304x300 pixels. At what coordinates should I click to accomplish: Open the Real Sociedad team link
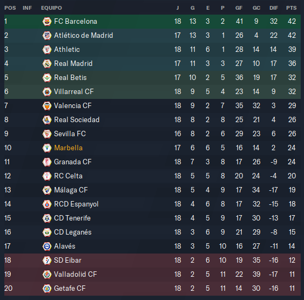(77, 119)
